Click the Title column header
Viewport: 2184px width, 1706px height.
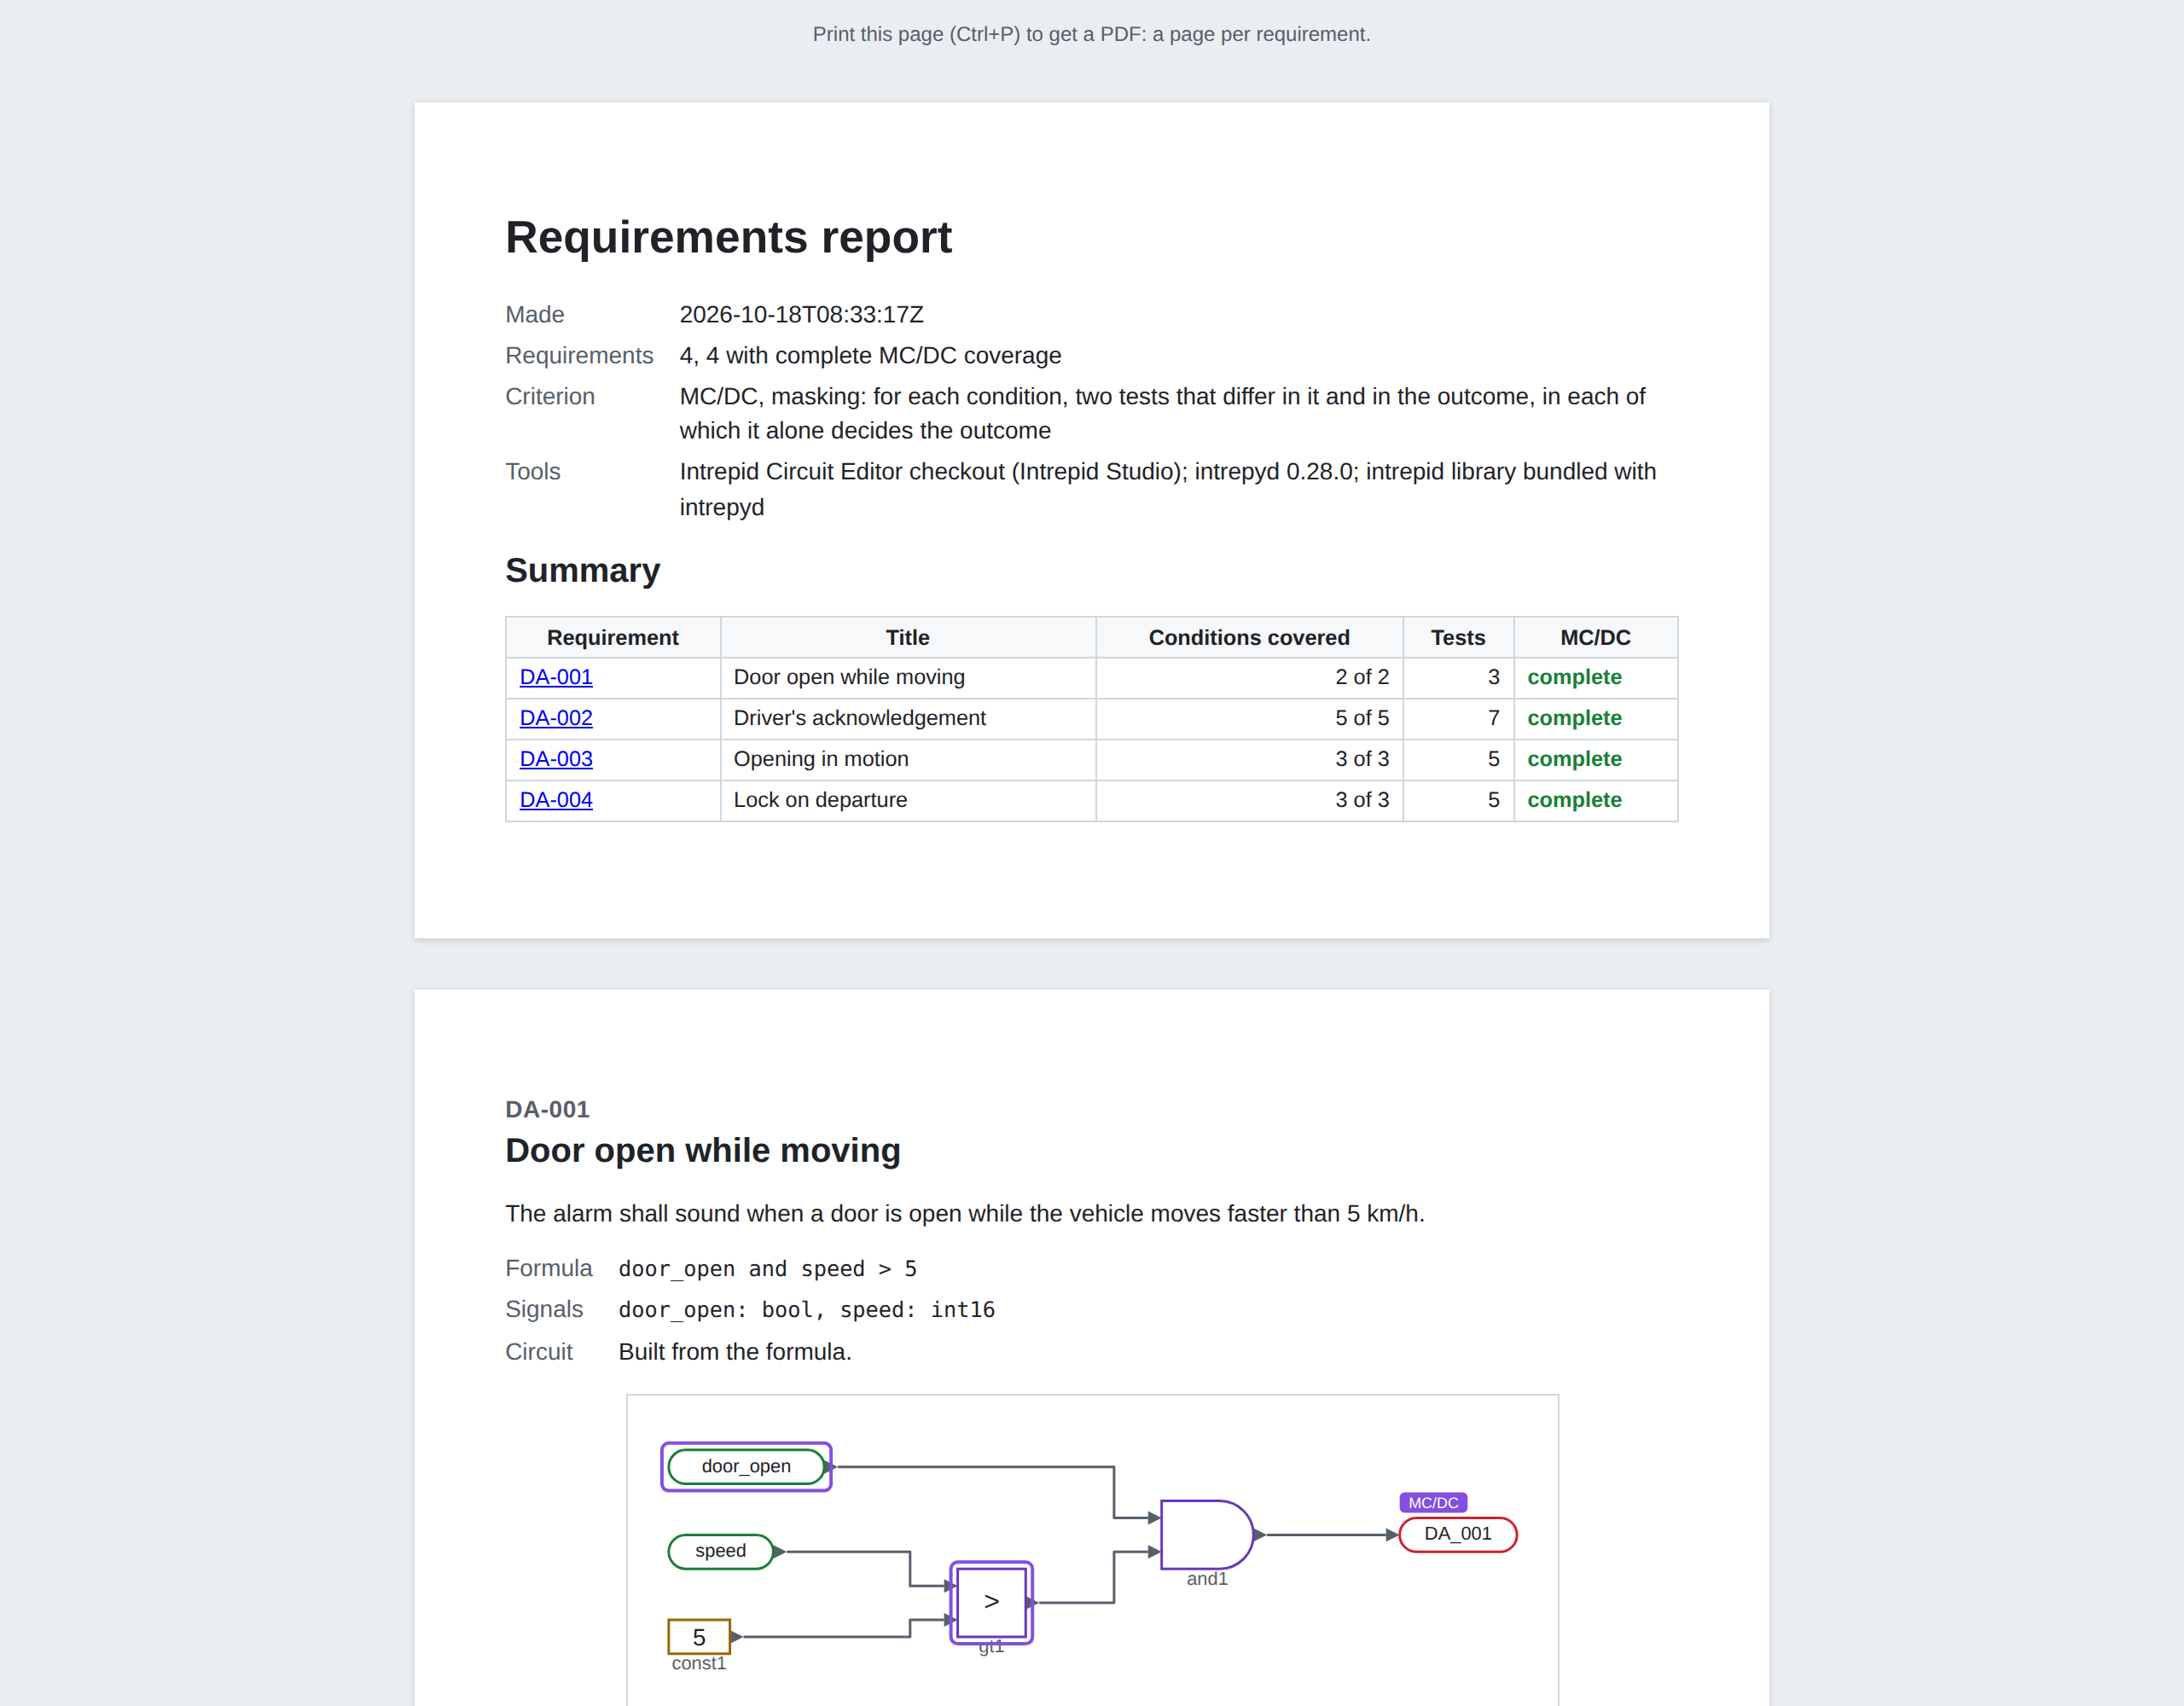point(908,637)
